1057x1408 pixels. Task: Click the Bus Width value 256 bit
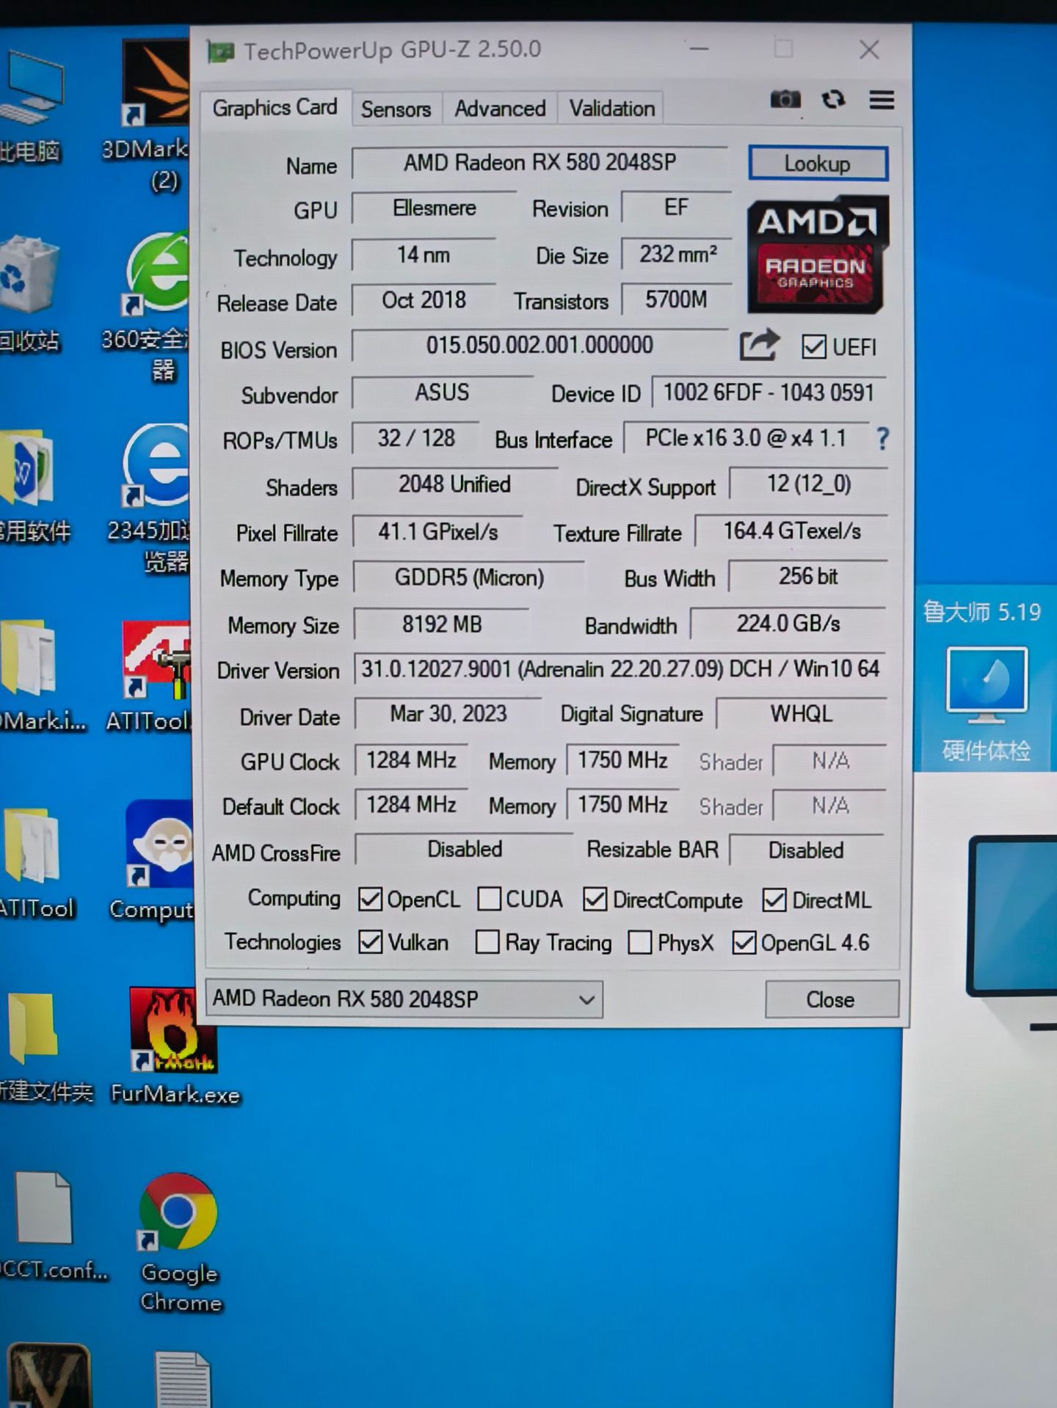[807, 576]
